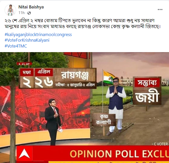This screenshot has width=169, height=163.
Task: Click the public globe privacy icon
Action: point(29,13)
